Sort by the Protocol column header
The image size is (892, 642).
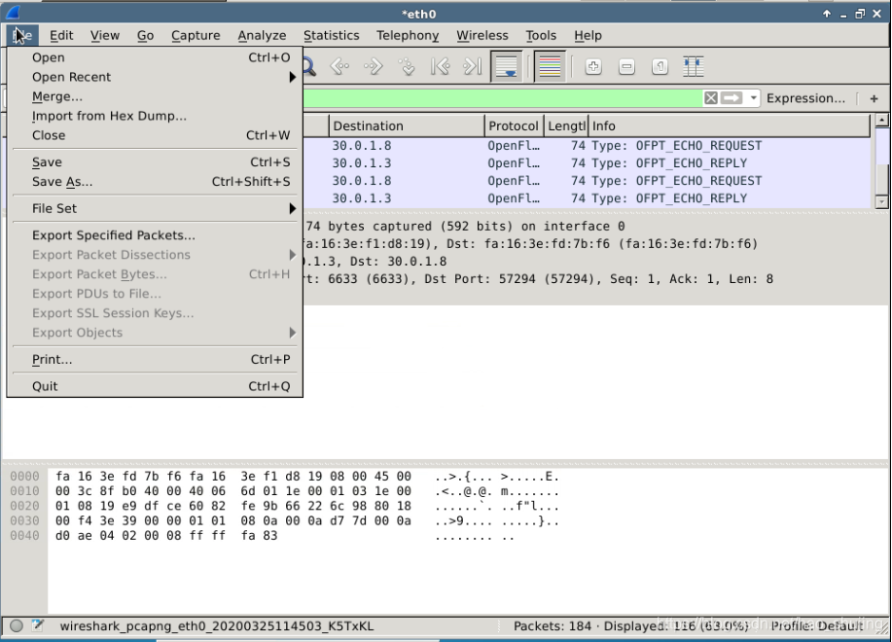pyautogui.click(x=514, y=125)
